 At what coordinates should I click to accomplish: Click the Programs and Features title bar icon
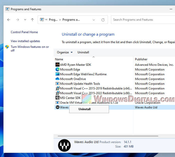[7, 9]
